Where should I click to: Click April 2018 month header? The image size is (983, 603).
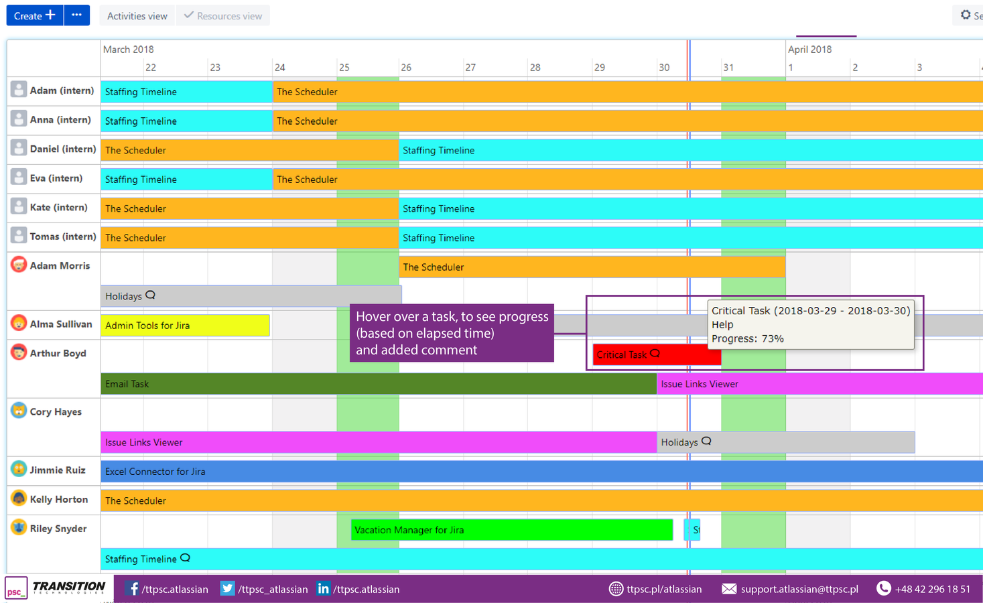pos(809,50)
